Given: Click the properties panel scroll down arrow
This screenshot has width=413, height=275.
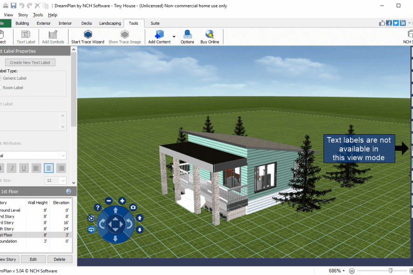Looking at the screenshot, I should tap(74, 183).
